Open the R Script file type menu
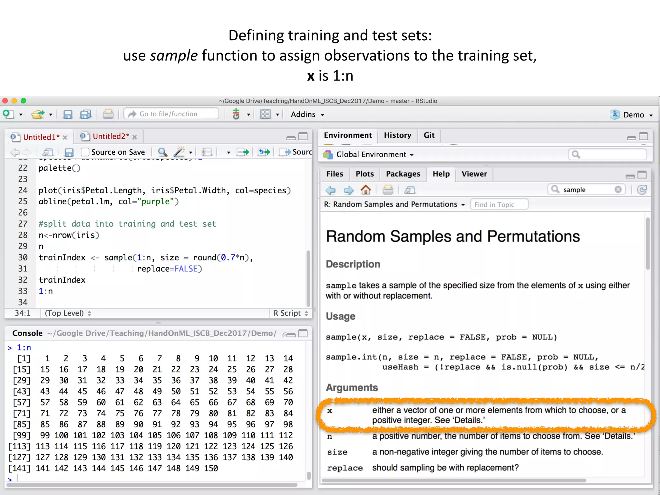Viewport: 660px width, 495px height. [x=291, y=313]
